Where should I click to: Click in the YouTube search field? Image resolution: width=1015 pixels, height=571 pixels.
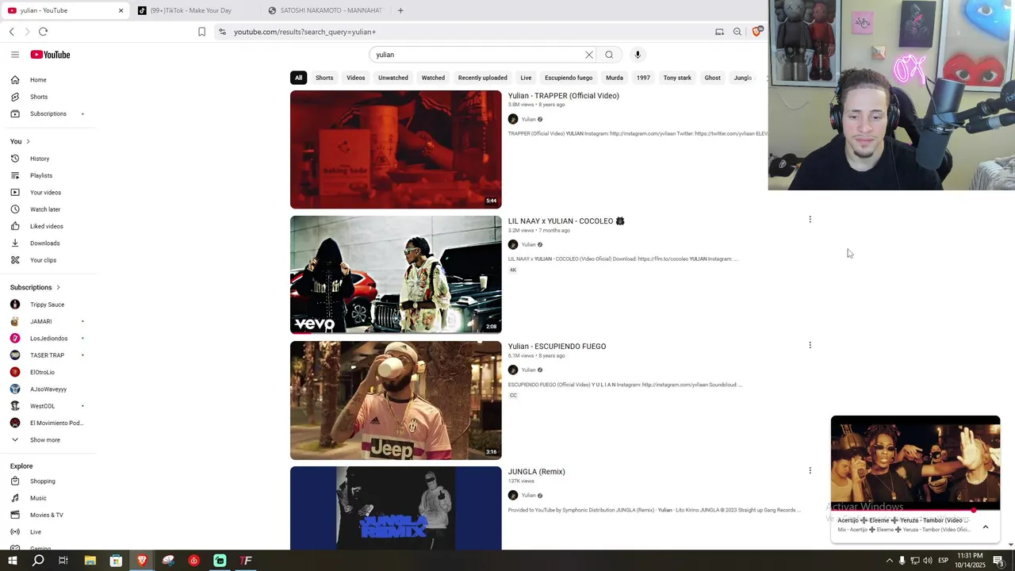[478, 55]
